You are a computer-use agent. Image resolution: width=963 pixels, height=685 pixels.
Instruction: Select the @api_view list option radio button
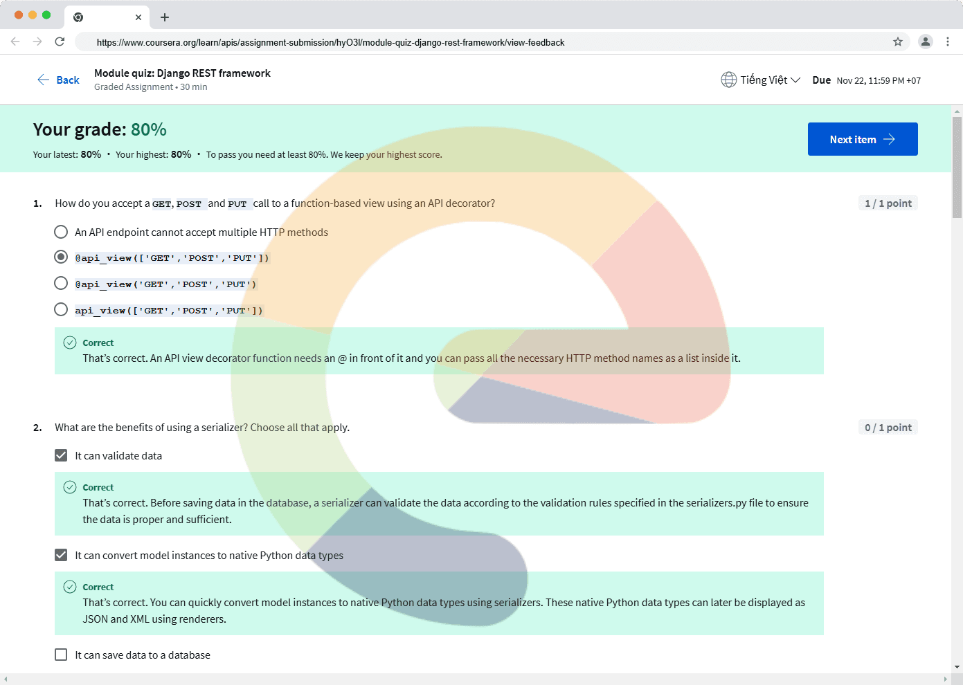(62, 257)
